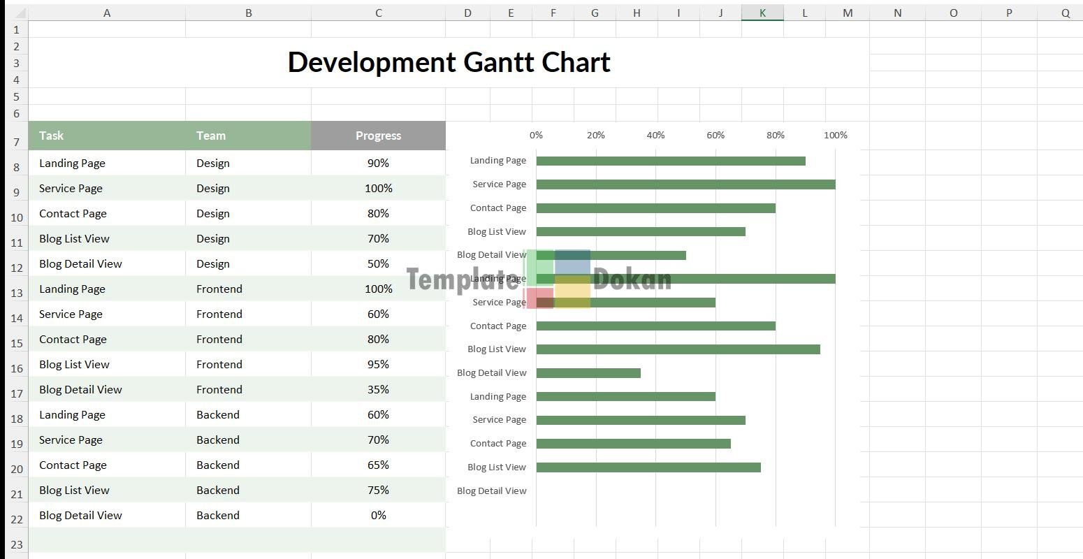Select the row 23 header

pos(17,544)
